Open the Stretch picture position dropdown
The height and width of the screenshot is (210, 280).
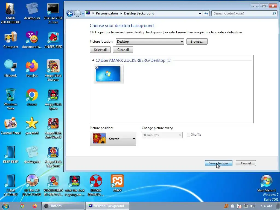113,139
